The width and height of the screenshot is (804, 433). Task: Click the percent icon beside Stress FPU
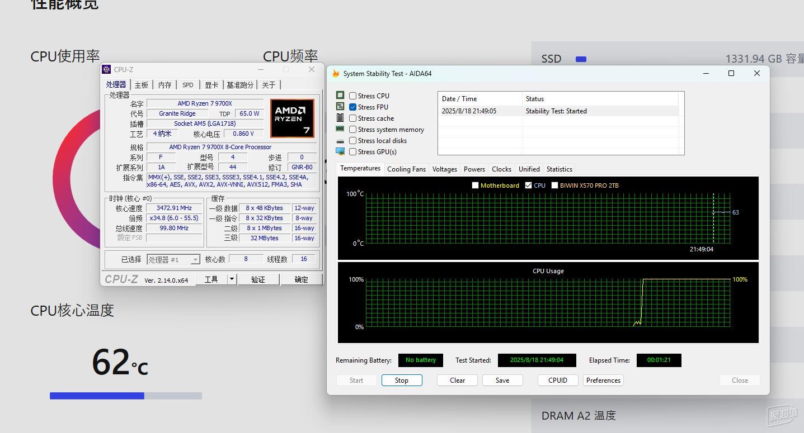click(x=340, y=107)
